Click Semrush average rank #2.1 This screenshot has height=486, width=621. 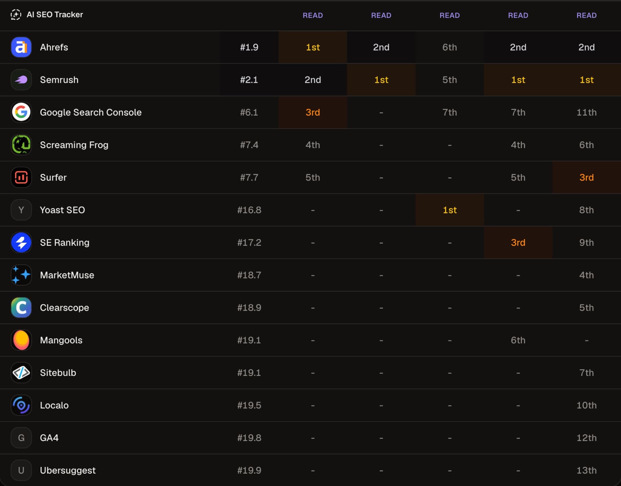click(249, 80)
